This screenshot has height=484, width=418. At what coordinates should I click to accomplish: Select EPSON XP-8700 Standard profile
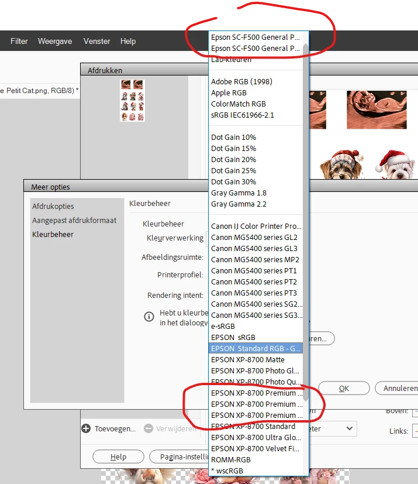pyautogui.click(x=255, y=426)
